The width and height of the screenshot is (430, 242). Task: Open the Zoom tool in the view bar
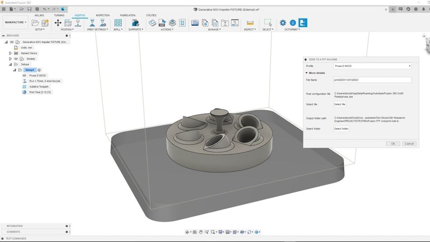click(207, 232)
